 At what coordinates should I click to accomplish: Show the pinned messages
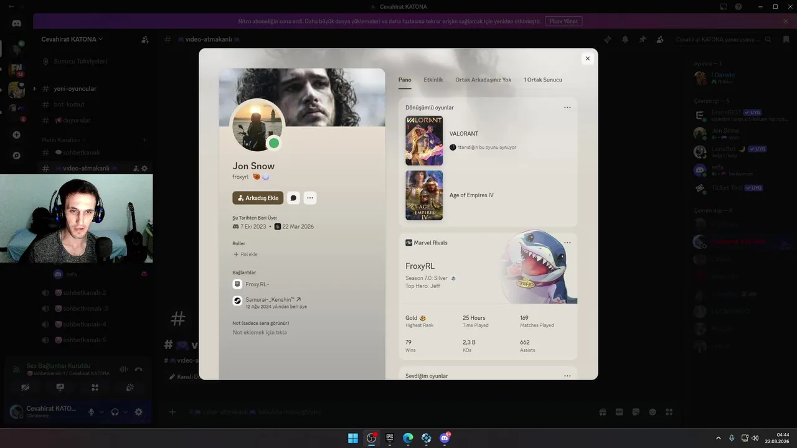[x=643, y=39]
